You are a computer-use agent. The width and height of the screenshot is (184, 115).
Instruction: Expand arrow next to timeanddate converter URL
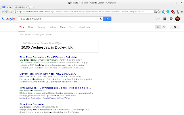(65, 60)
